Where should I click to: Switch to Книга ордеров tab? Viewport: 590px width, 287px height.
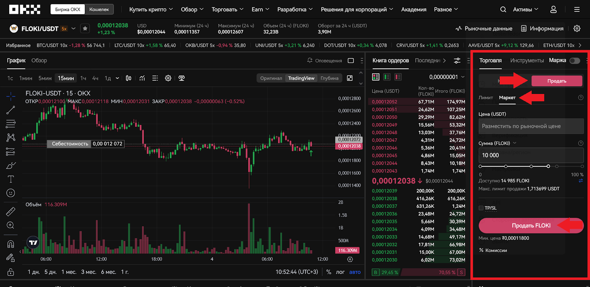(x=391, y=60)
